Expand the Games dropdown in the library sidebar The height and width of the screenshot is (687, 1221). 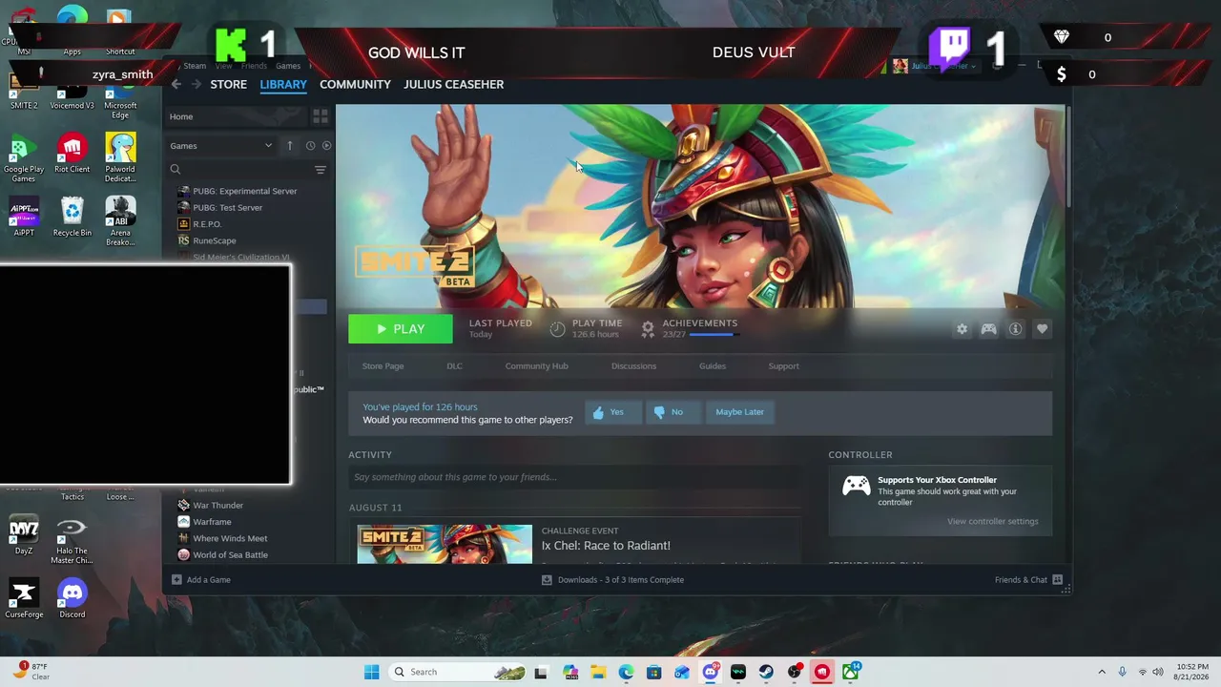221,146
